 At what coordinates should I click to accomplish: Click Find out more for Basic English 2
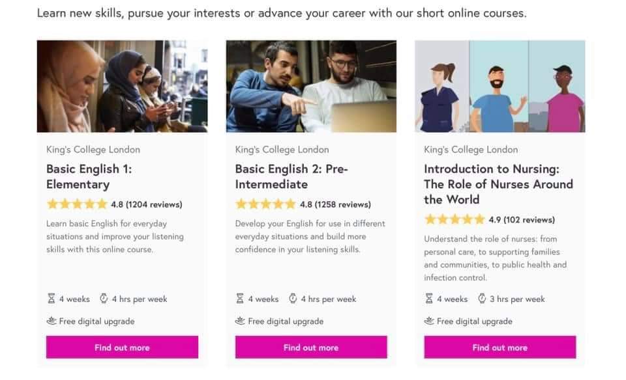(311, 347)
